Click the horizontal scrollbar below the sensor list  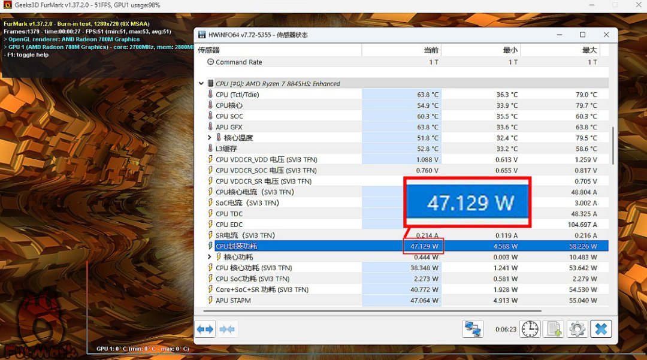pos(372,311)
